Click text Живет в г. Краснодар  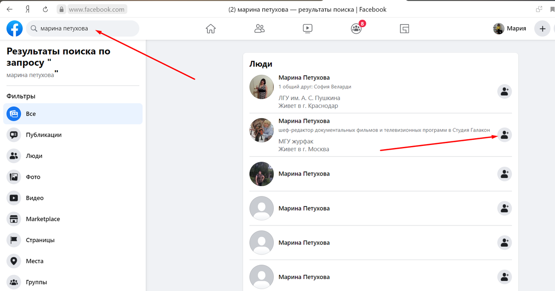coord(308,106)
